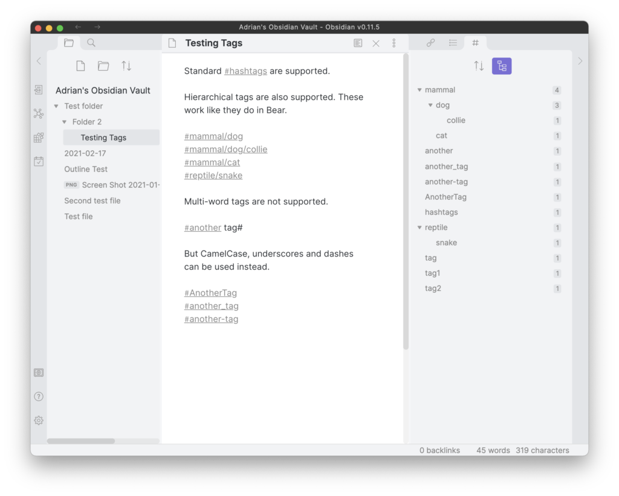Switch to the search tab
Screen dimensions: 619x496
(x=91, y=43)
